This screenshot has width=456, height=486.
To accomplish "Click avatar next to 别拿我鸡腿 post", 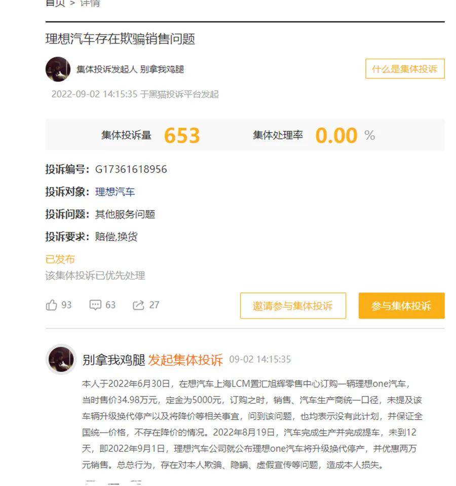I will (61, 359).
